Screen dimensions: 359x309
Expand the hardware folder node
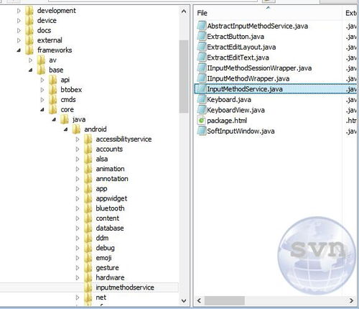click(78, 277)
